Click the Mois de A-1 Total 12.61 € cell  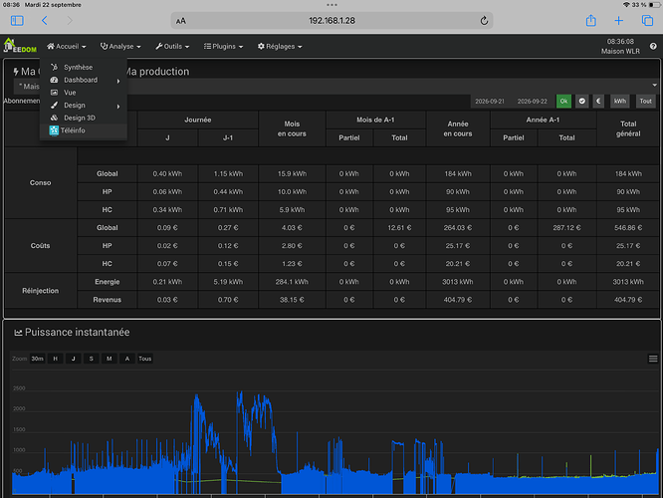pyautogui.click(x=399, y=228)
